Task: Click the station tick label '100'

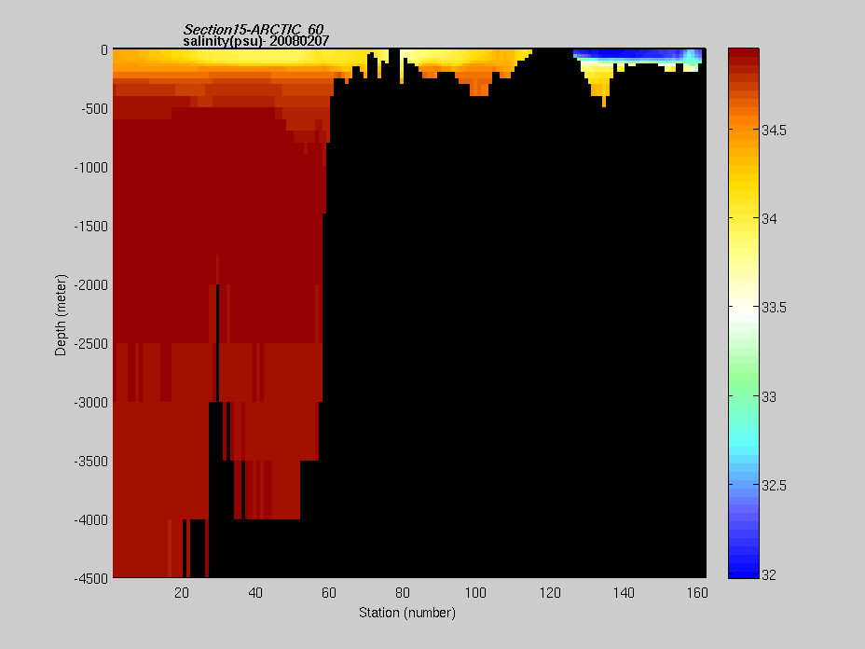Action: tap(475, 593)
